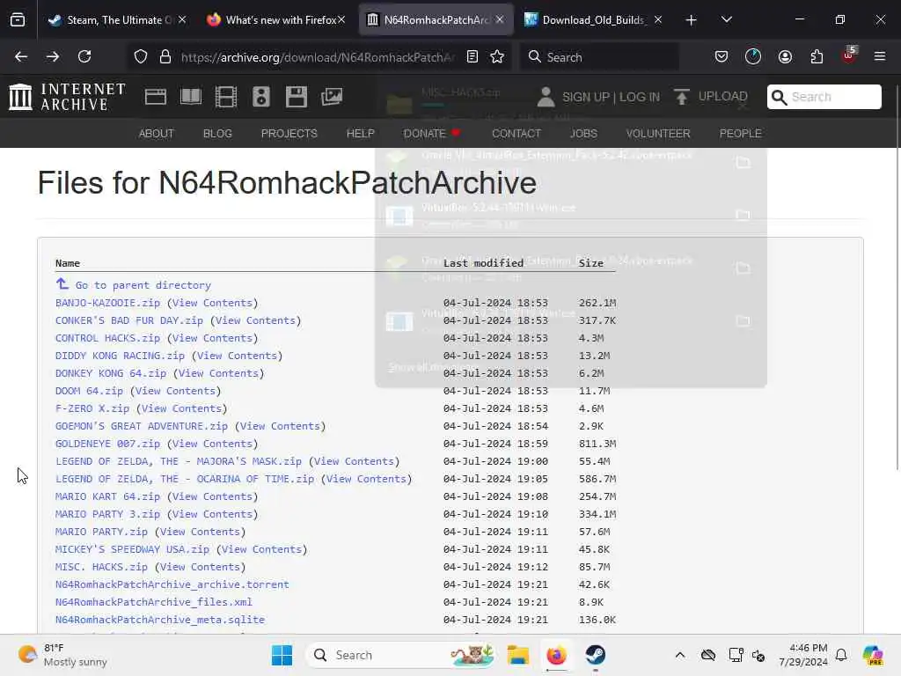Open the Video film-strip icon

click(226, 97)
